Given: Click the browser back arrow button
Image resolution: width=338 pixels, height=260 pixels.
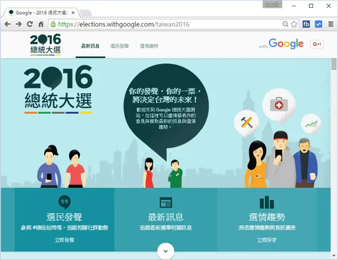Looking at the screenshot, I should point(8,24).
